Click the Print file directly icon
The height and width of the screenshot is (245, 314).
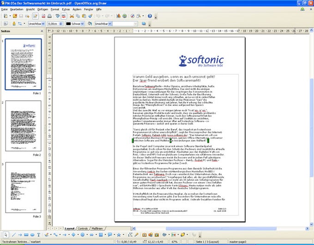click(49, 16)
